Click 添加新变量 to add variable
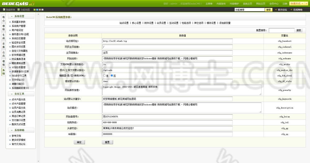Viewport: 310px width, 163px height. tap(225, 23)
